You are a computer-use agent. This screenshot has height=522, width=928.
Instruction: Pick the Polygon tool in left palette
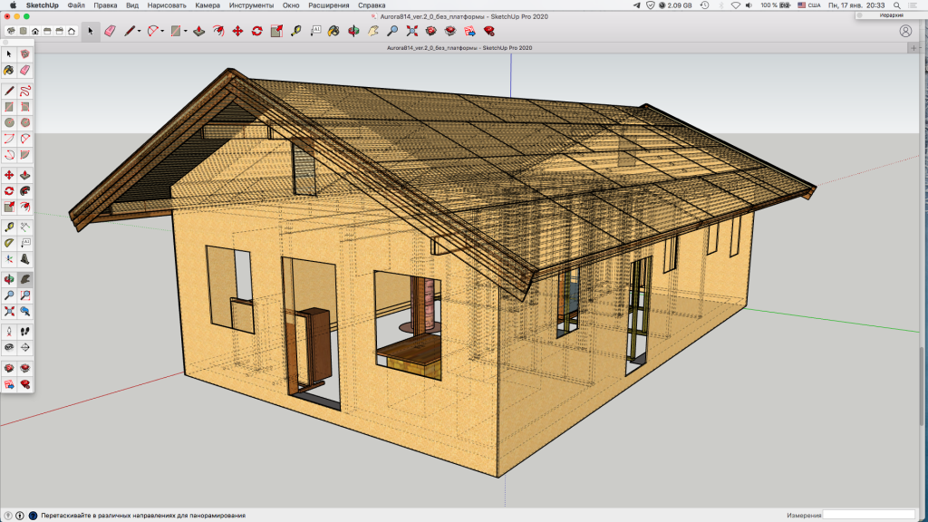pos(25,123)
